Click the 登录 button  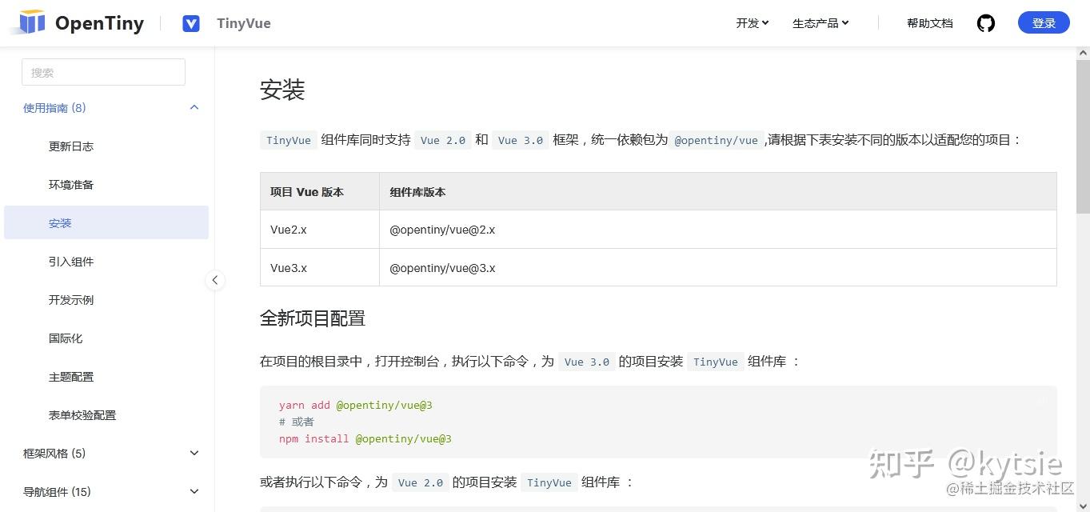coord(1044,22)
